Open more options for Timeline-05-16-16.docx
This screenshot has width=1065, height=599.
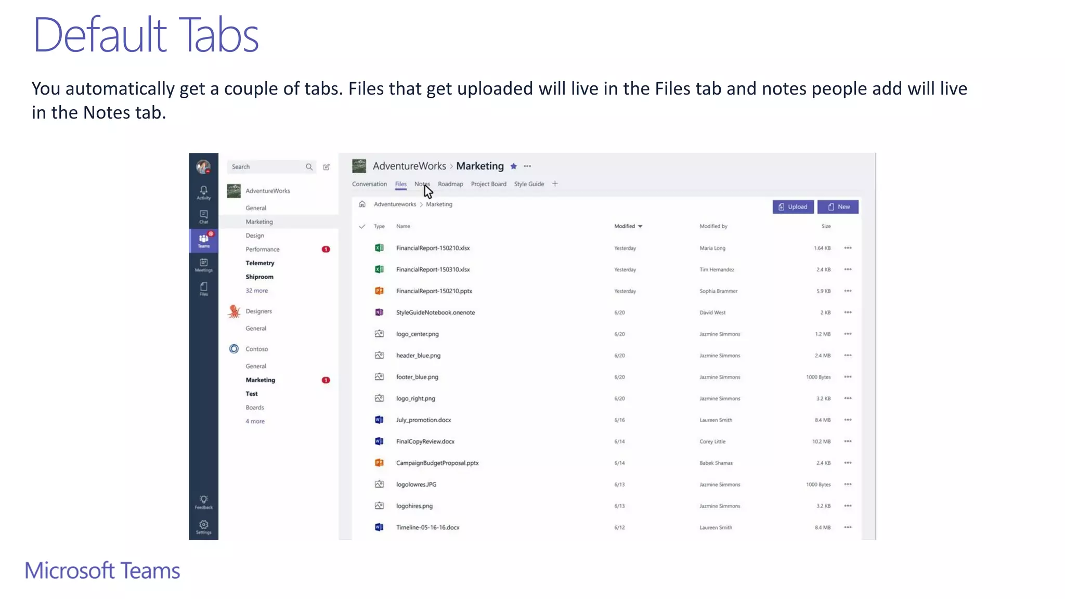point(848,527)
